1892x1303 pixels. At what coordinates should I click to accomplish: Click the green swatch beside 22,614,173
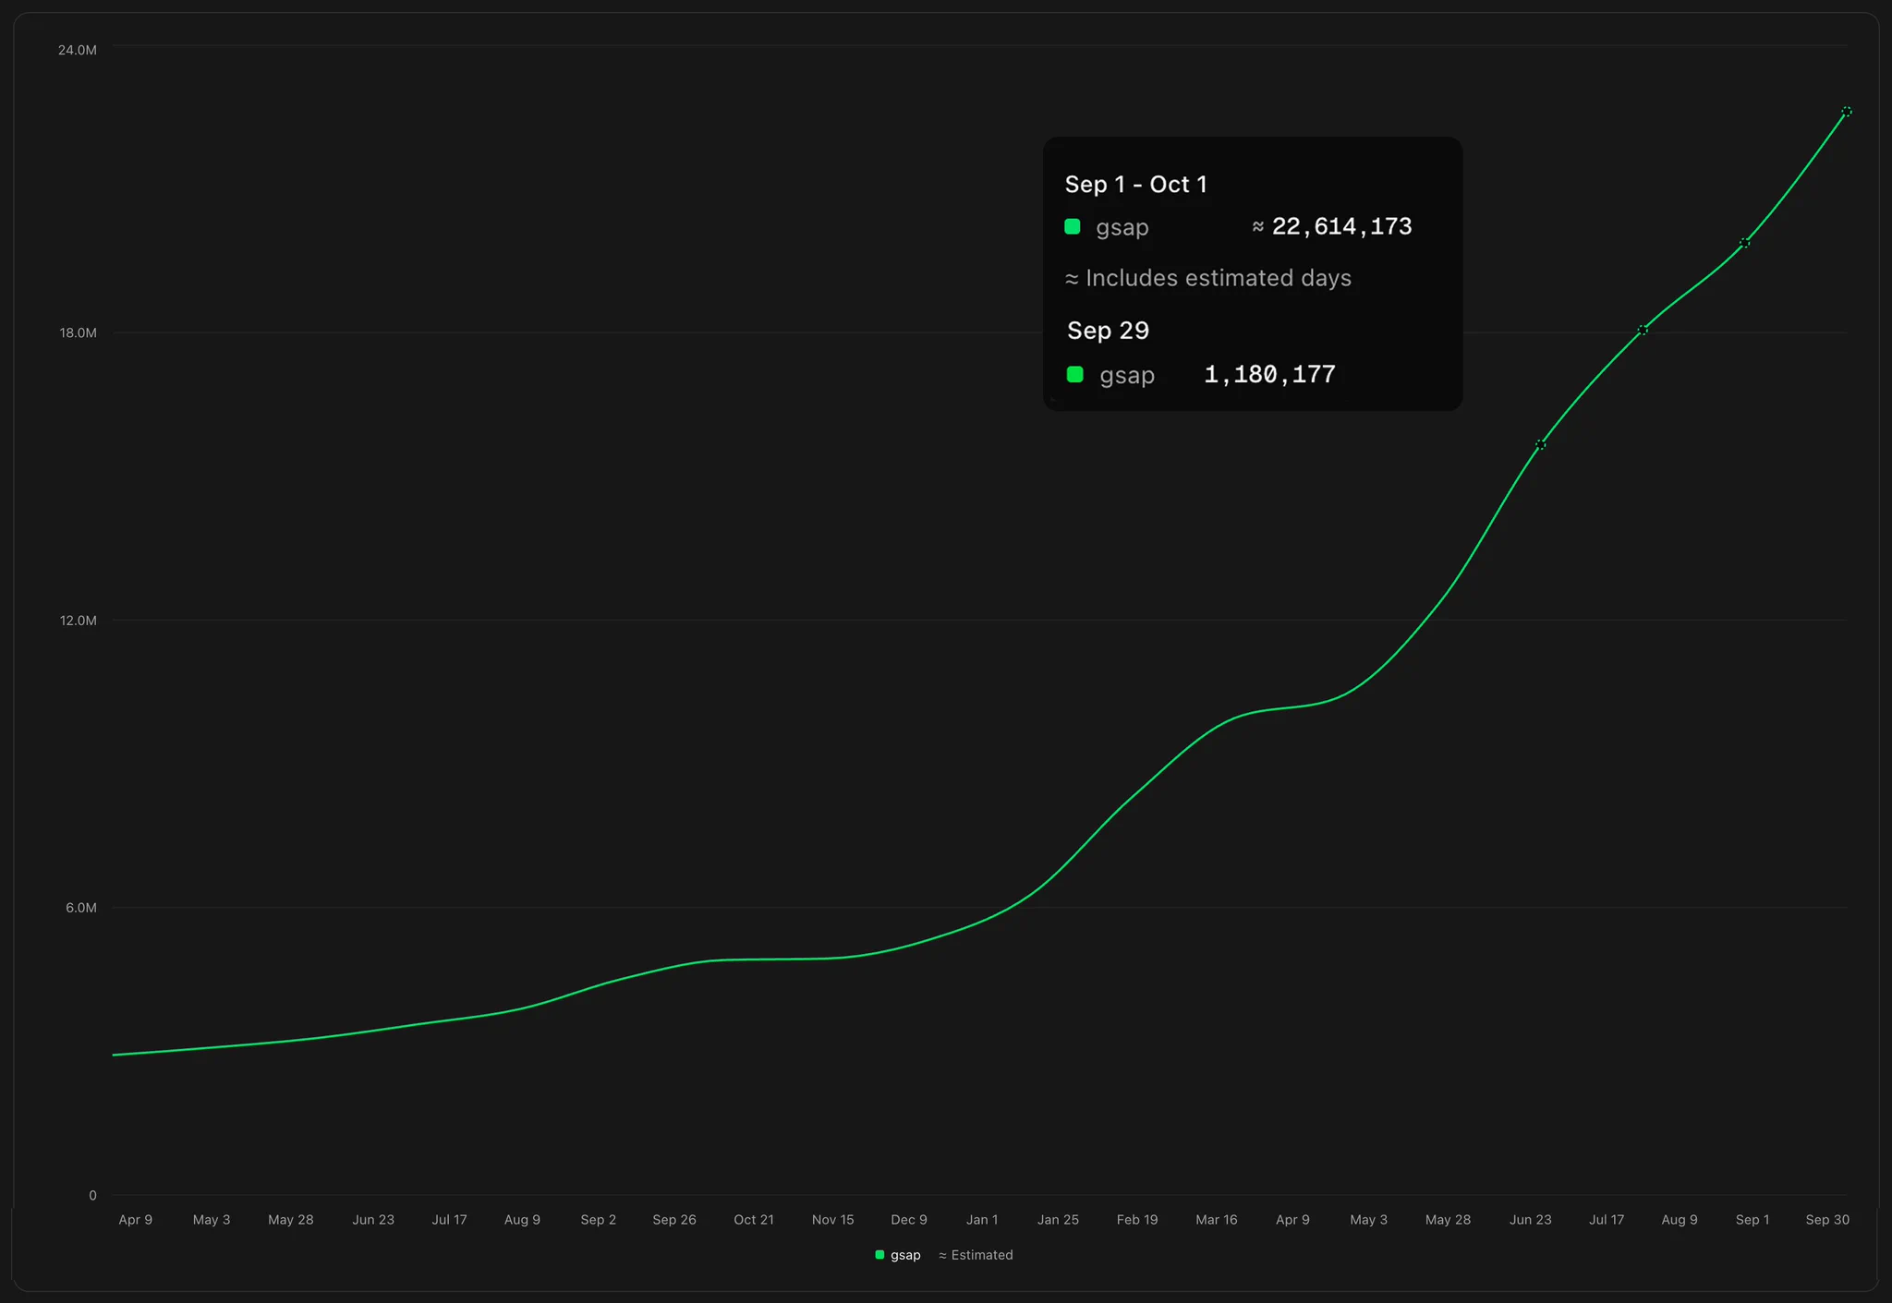pos(1073,226)
